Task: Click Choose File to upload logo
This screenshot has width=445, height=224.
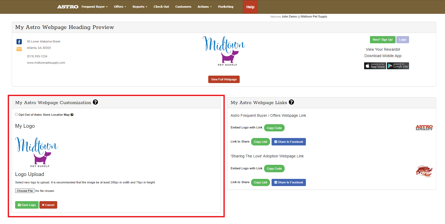Action: 25,191
